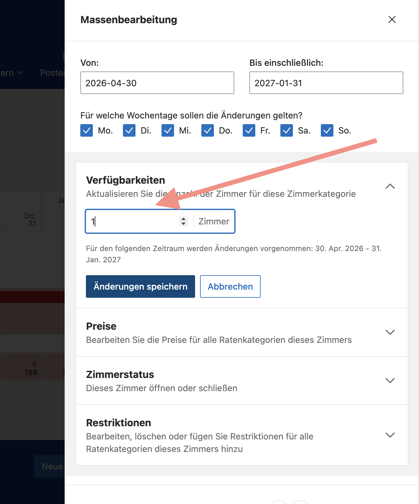Disable the Mi. weekday checkbox
This screenshot has width=419, height=504.
pyautogui.click(x=168, y=130)
